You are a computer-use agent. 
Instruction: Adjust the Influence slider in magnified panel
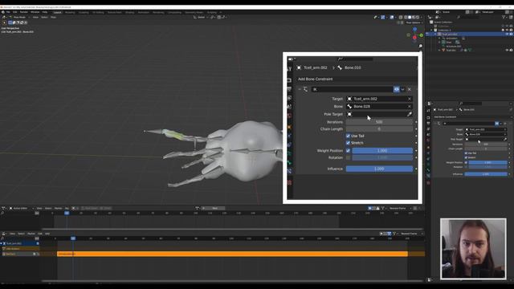click(x=379, y=169)
